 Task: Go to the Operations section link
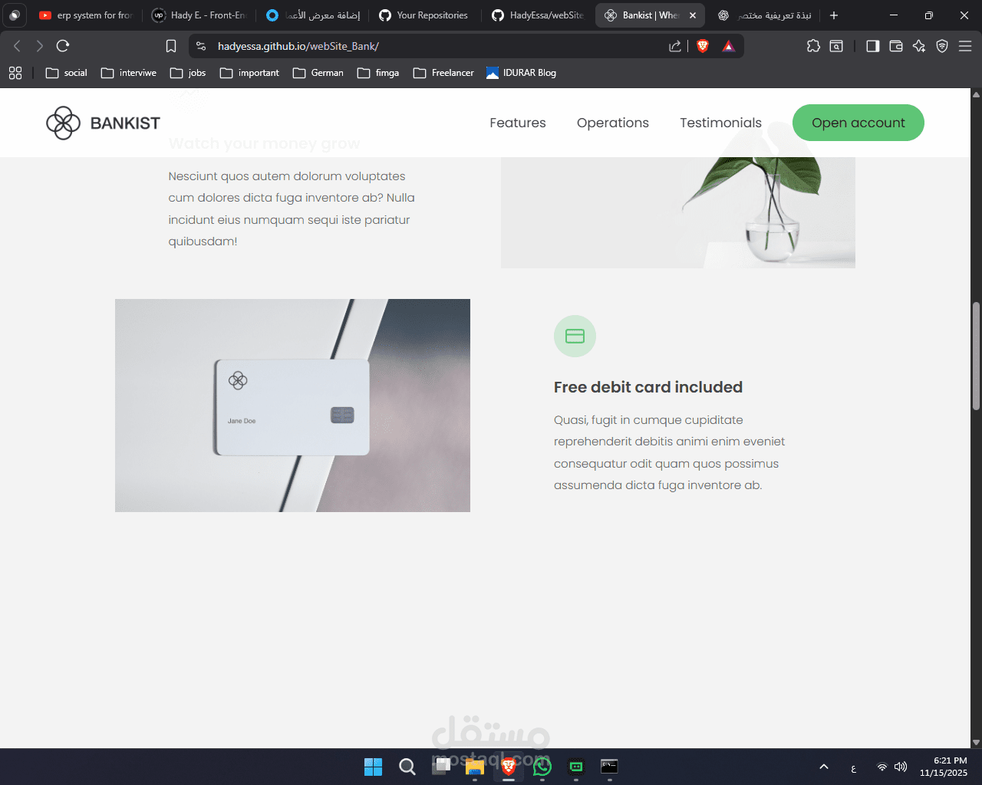(x=613, y=123)
